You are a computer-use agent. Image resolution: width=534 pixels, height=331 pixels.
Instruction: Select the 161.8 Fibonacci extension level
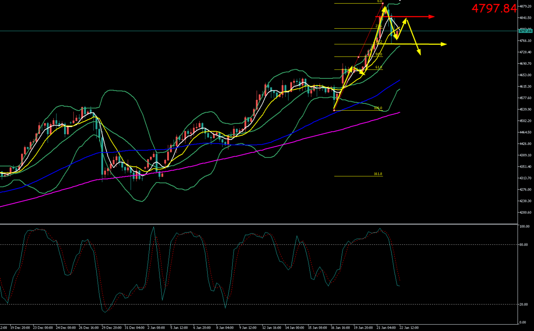(378, 174)
